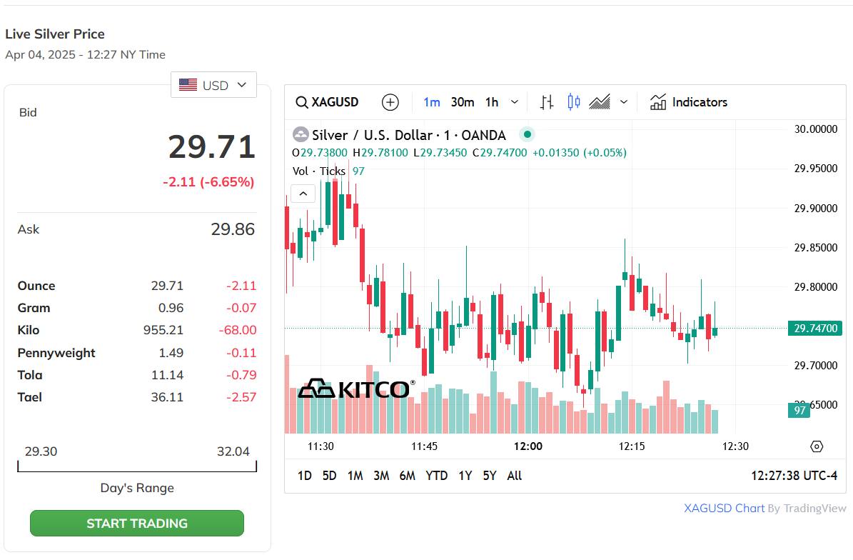Switch to the 1h interval
Image resolution: width=853 pixels, height=560 pixels.
[492, 102]
